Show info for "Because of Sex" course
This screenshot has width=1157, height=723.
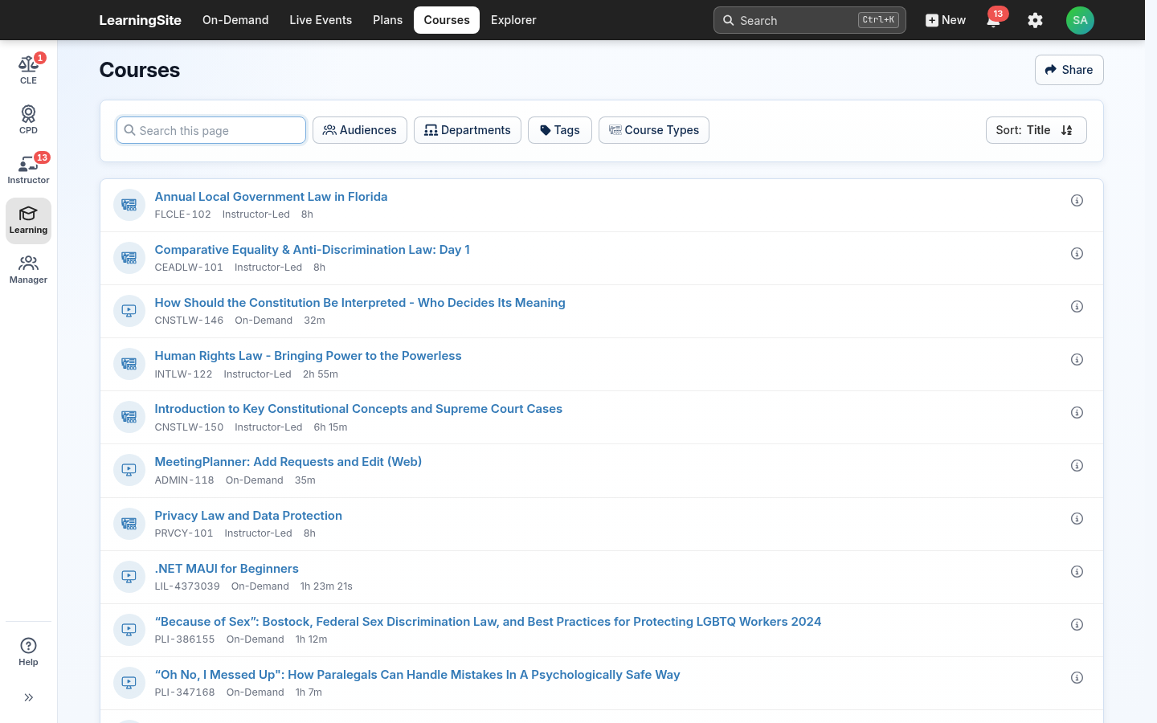1077,625
